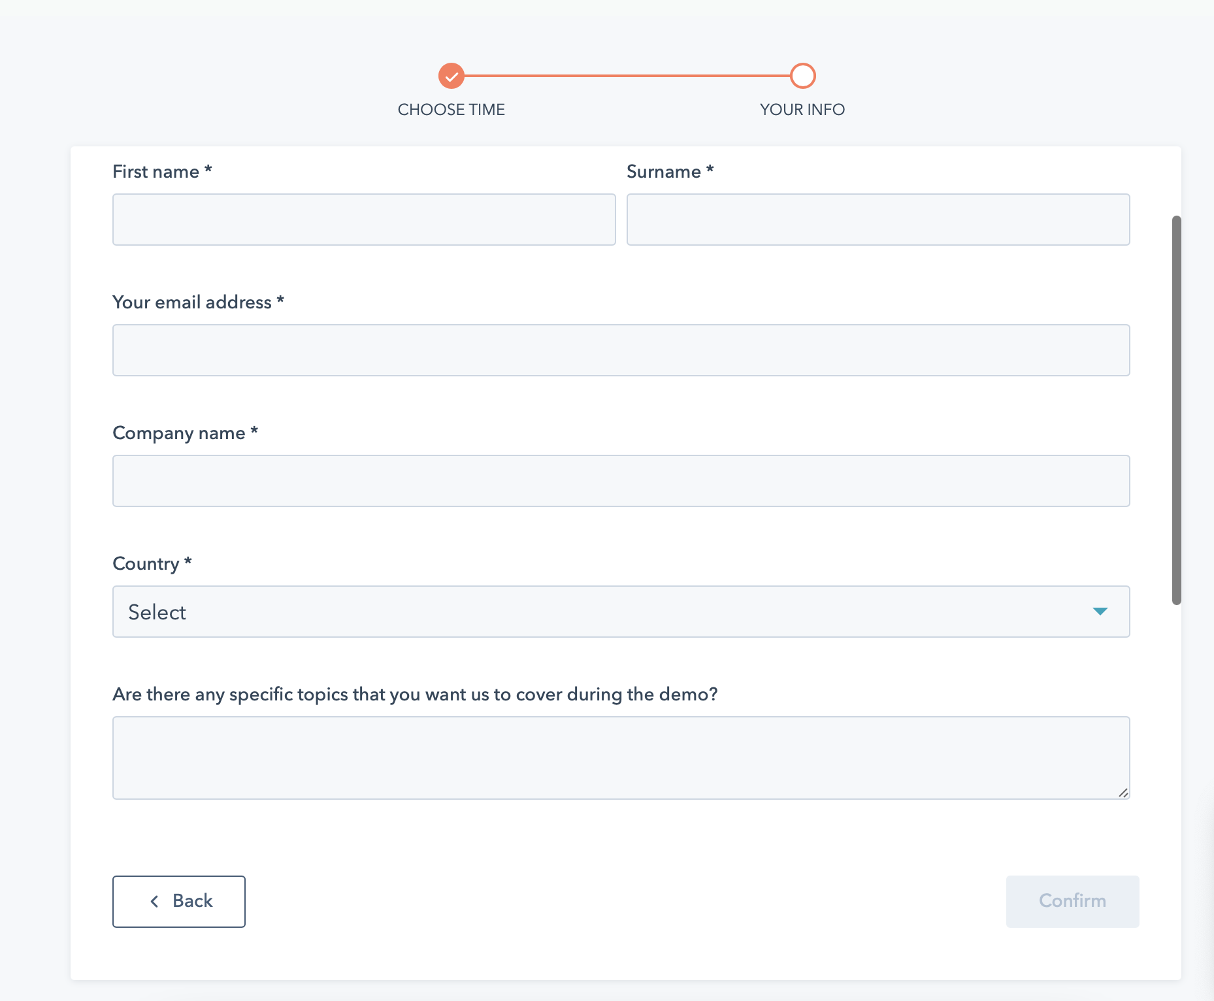Click the completed checkmark step icon
Viewport: 1214px width, 1001px height.
(451, 76)
